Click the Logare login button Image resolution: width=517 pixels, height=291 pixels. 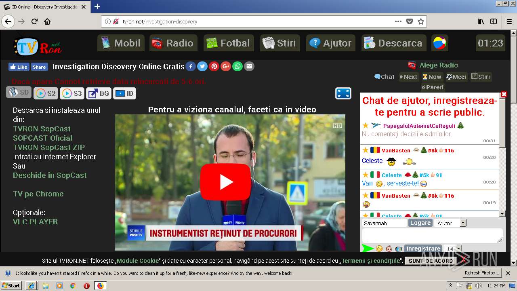point(420,223)
